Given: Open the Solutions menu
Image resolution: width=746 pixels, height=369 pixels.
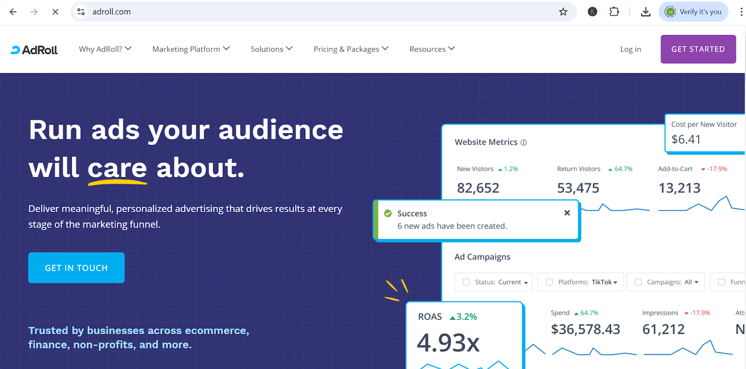Looking at the screenshot, I should click(272, 49).
